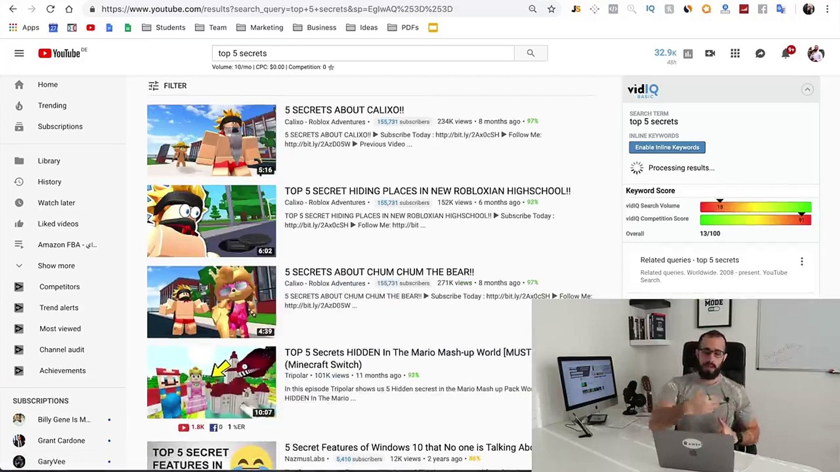Open the YouTube apps grid icon
The height and width of the screenshot is (472, 840).
point(735,53)
